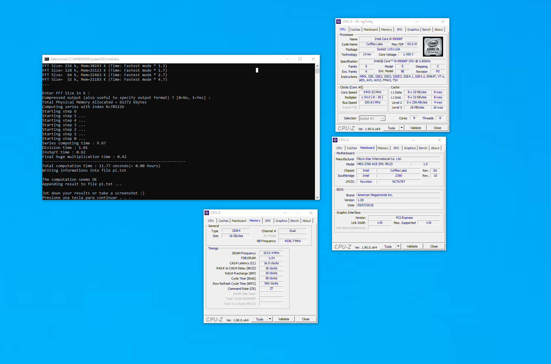The height and width of the screenshot is (364, 551).
Task: Click Close button in Mainboard window
Action: (x=434, y=246)
